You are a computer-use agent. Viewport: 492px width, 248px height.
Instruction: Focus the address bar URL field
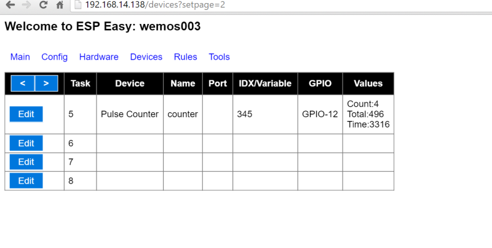pos(282,5)
